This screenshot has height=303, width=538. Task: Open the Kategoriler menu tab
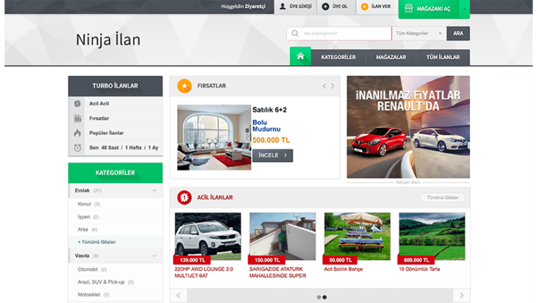pos(338,58)
